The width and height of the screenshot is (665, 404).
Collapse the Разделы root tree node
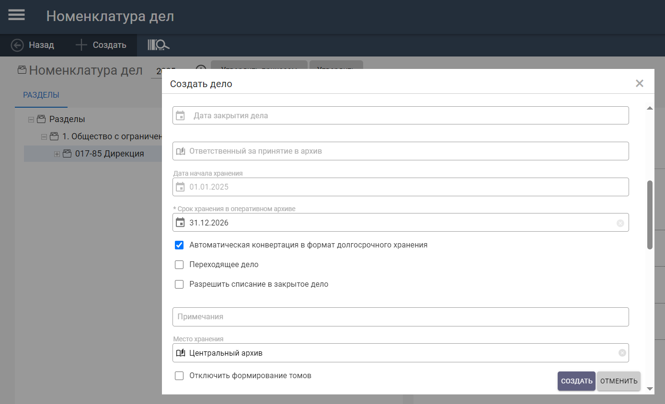coord(31,119)
